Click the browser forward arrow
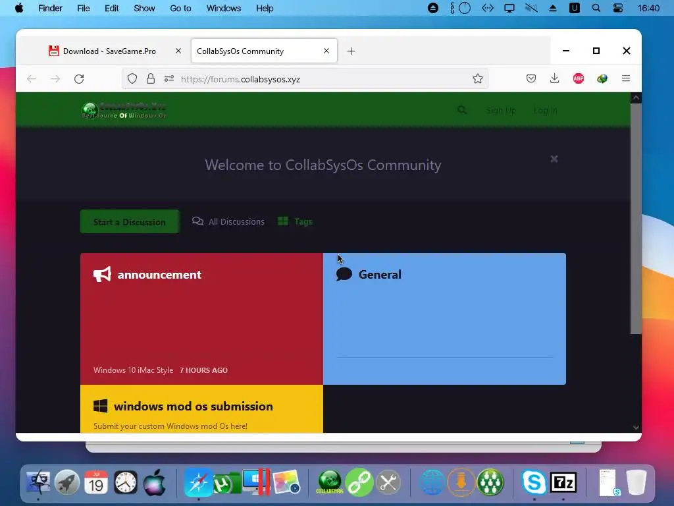 click(x=55, y=79)
